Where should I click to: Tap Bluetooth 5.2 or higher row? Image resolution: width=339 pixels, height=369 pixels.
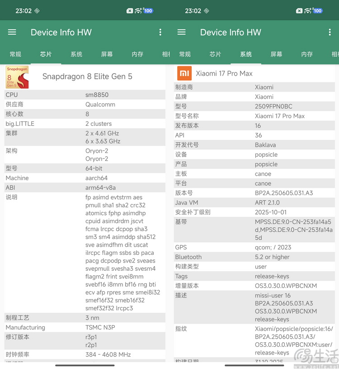pyautogui.click(x=254, y=257)
